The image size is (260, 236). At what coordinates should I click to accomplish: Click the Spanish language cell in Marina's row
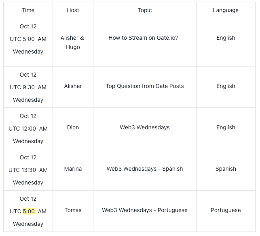tap(226, 169)
